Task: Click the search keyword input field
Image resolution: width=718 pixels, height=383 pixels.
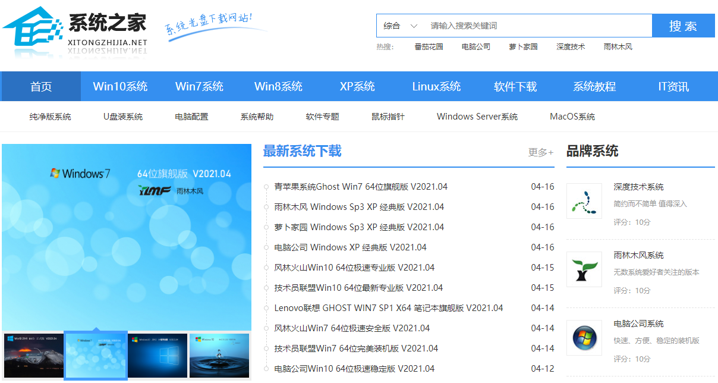Action: point(538,26)
